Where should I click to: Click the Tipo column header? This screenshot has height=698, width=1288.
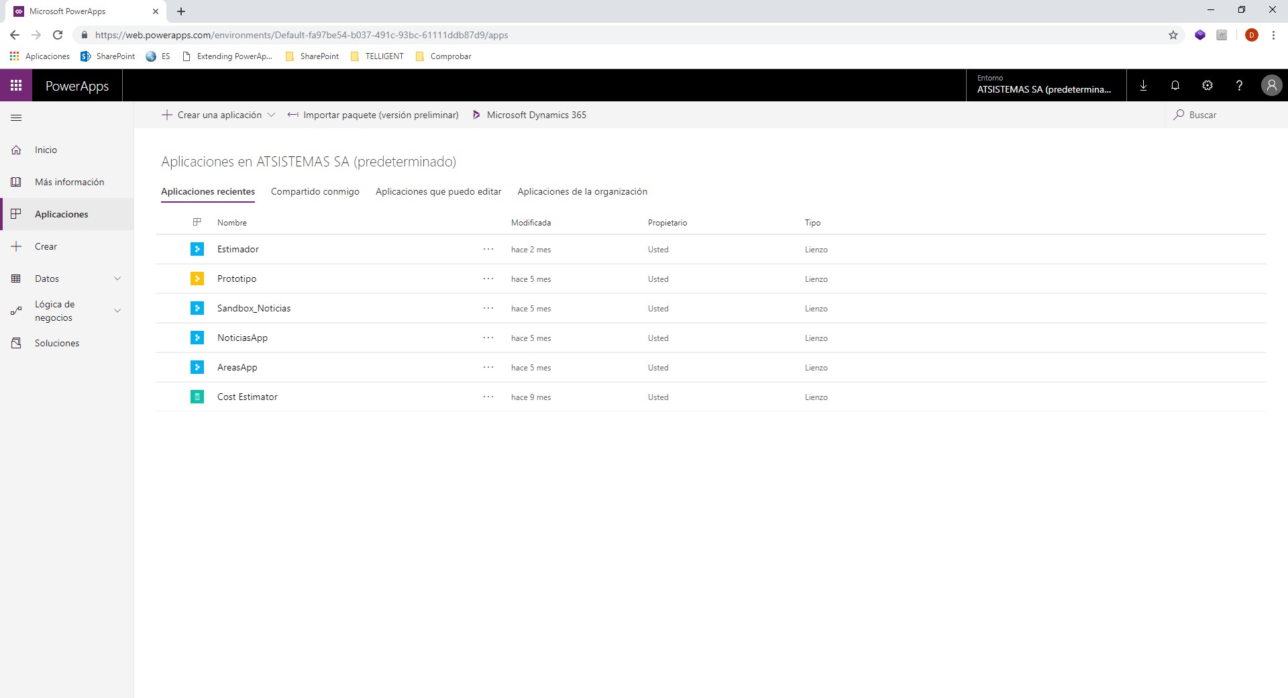pyautogui.click(x=812, y=222)
